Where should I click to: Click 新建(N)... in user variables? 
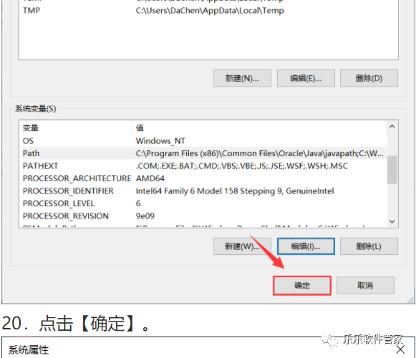242,78
